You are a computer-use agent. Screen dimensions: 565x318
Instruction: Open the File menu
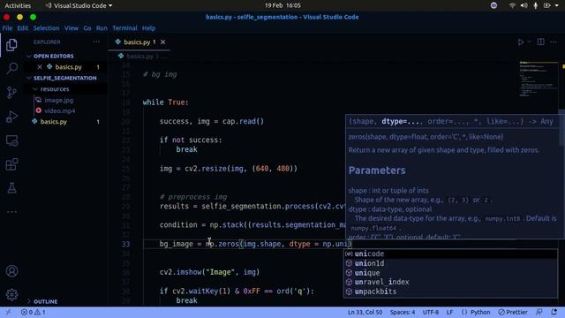pyautogui.click(x=7, y=28)
